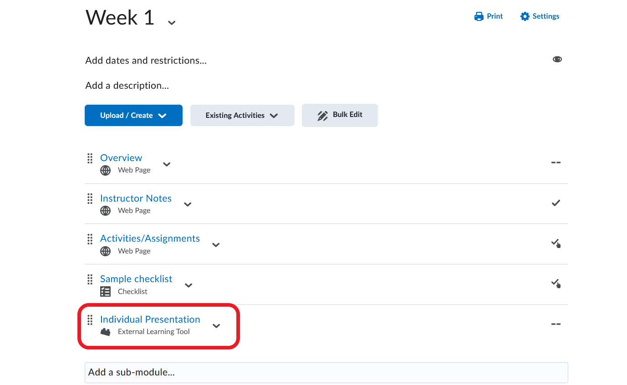Expand the Overview options chevron
Viewport: 627px width, 385px height.
pos(167,164)
